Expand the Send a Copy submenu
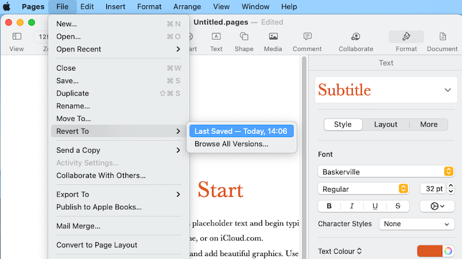Viewport: 462px width, 259px height. [119, 150]
